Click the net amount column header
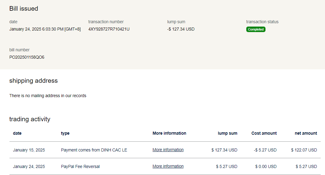This screenshot has height=175, width=325. 306,133
